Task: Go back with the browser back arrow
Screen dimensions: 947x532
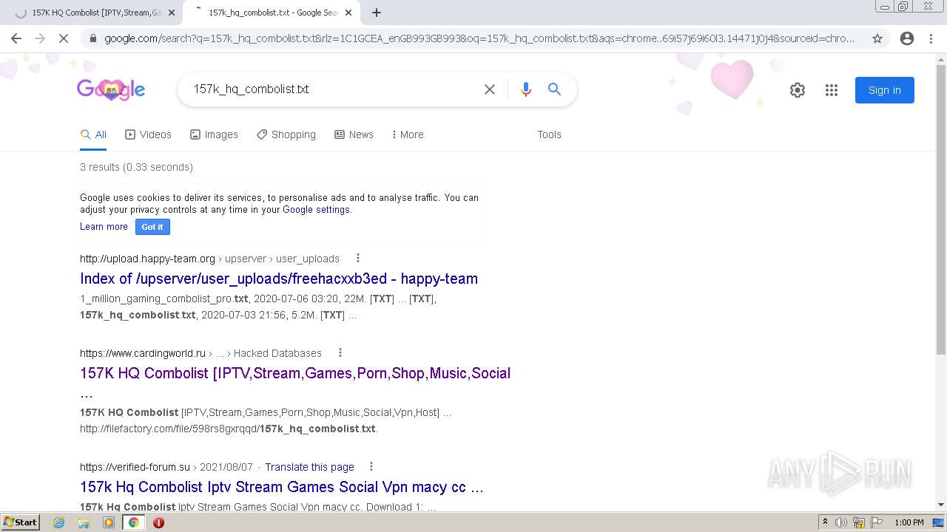Action: click(16, 38)
